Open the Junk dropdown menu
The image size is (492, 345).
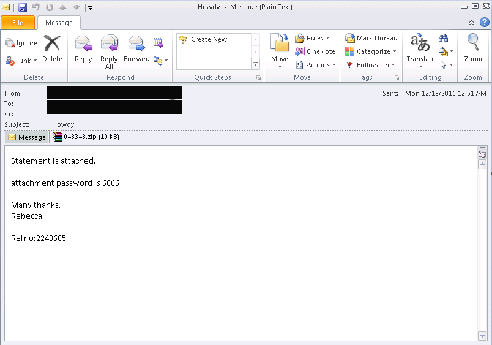tap(21, 61)
